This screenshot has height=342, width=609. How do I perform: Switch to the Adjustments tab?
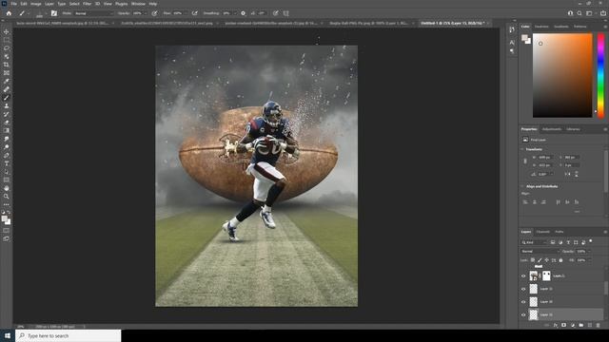click(x=552, y=129)
